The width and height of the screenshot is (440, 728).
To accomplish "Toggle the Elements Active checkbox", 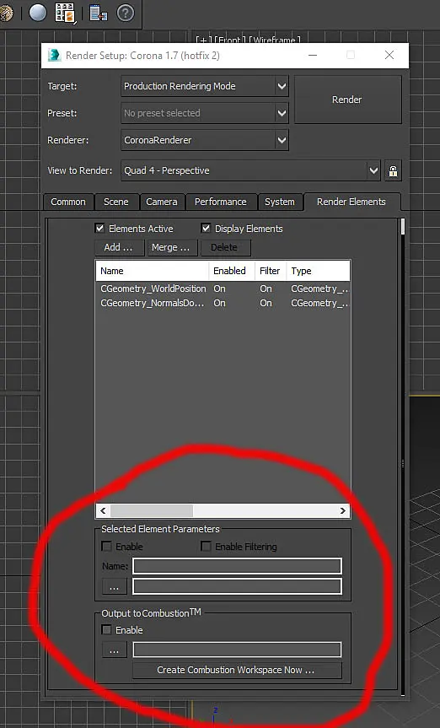I will tap(99, 228).
